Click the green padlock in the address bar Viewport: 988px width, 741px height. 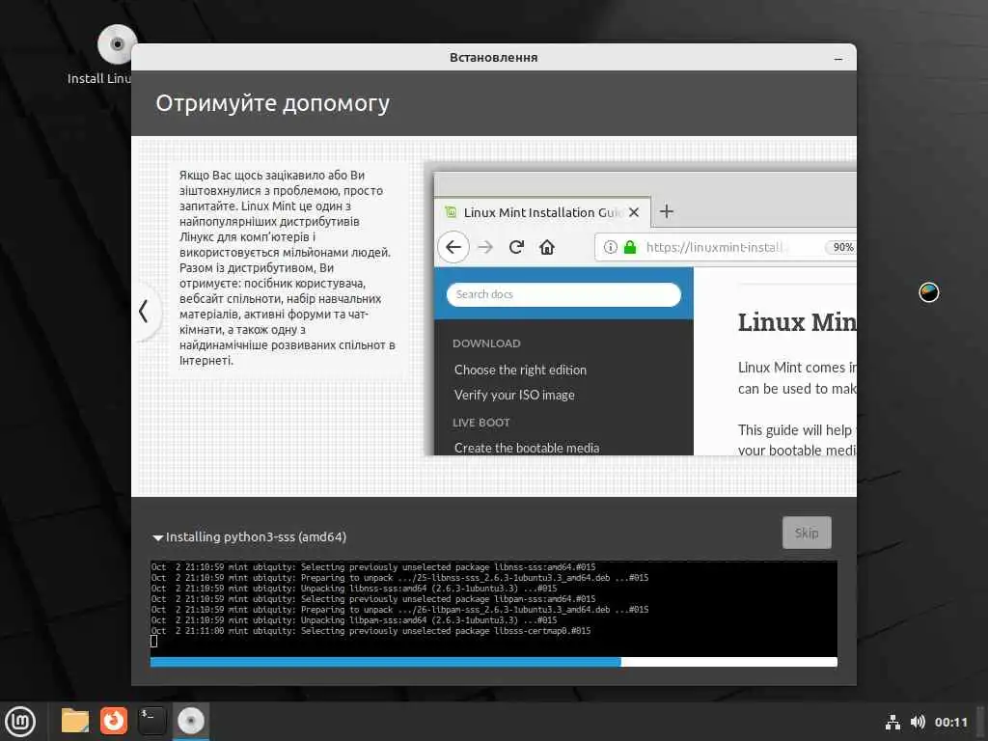pyautogui.click(x=629, y=247)
